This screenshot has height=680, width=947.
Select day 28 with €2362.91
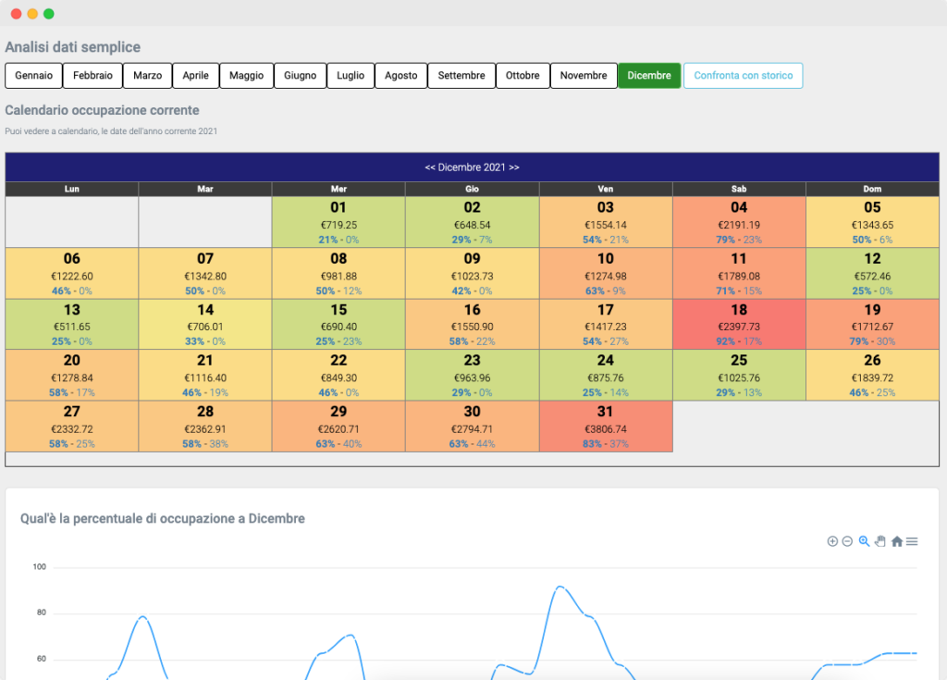tap(205, 427)
